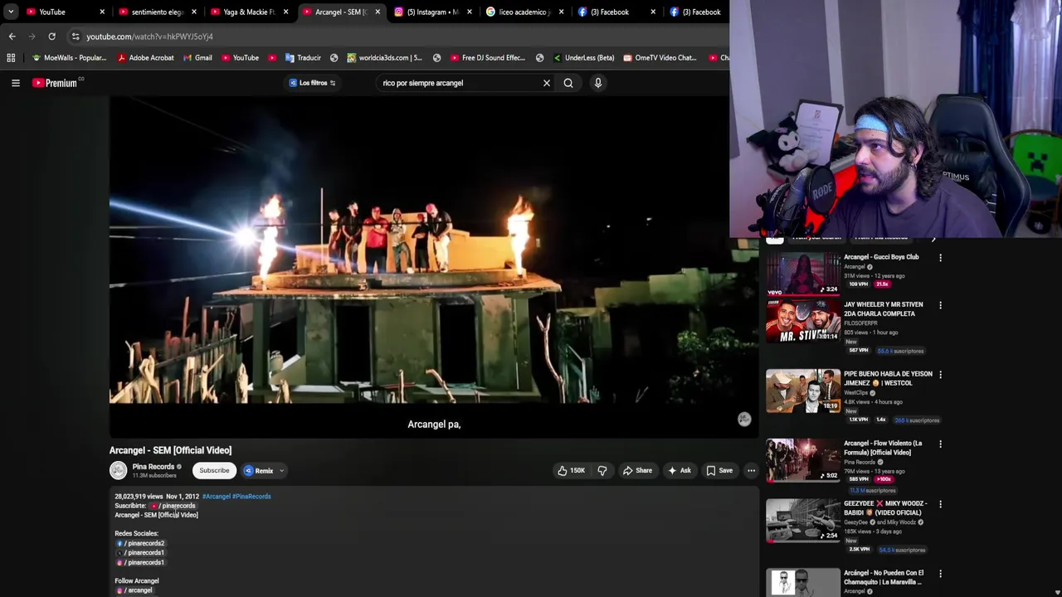Share the video

(x=637, y=470)
